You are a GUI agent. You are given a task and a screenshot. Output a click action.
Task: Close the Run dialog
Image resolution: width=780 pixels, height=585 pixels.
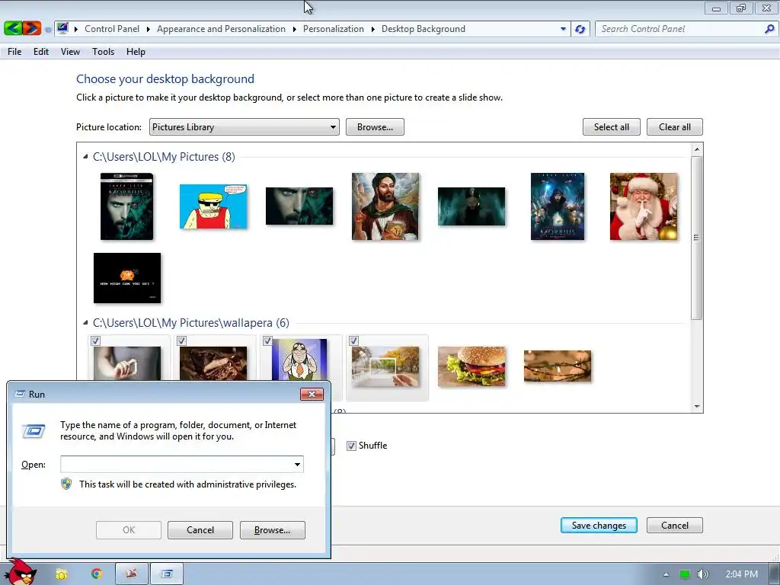(312, 394)
